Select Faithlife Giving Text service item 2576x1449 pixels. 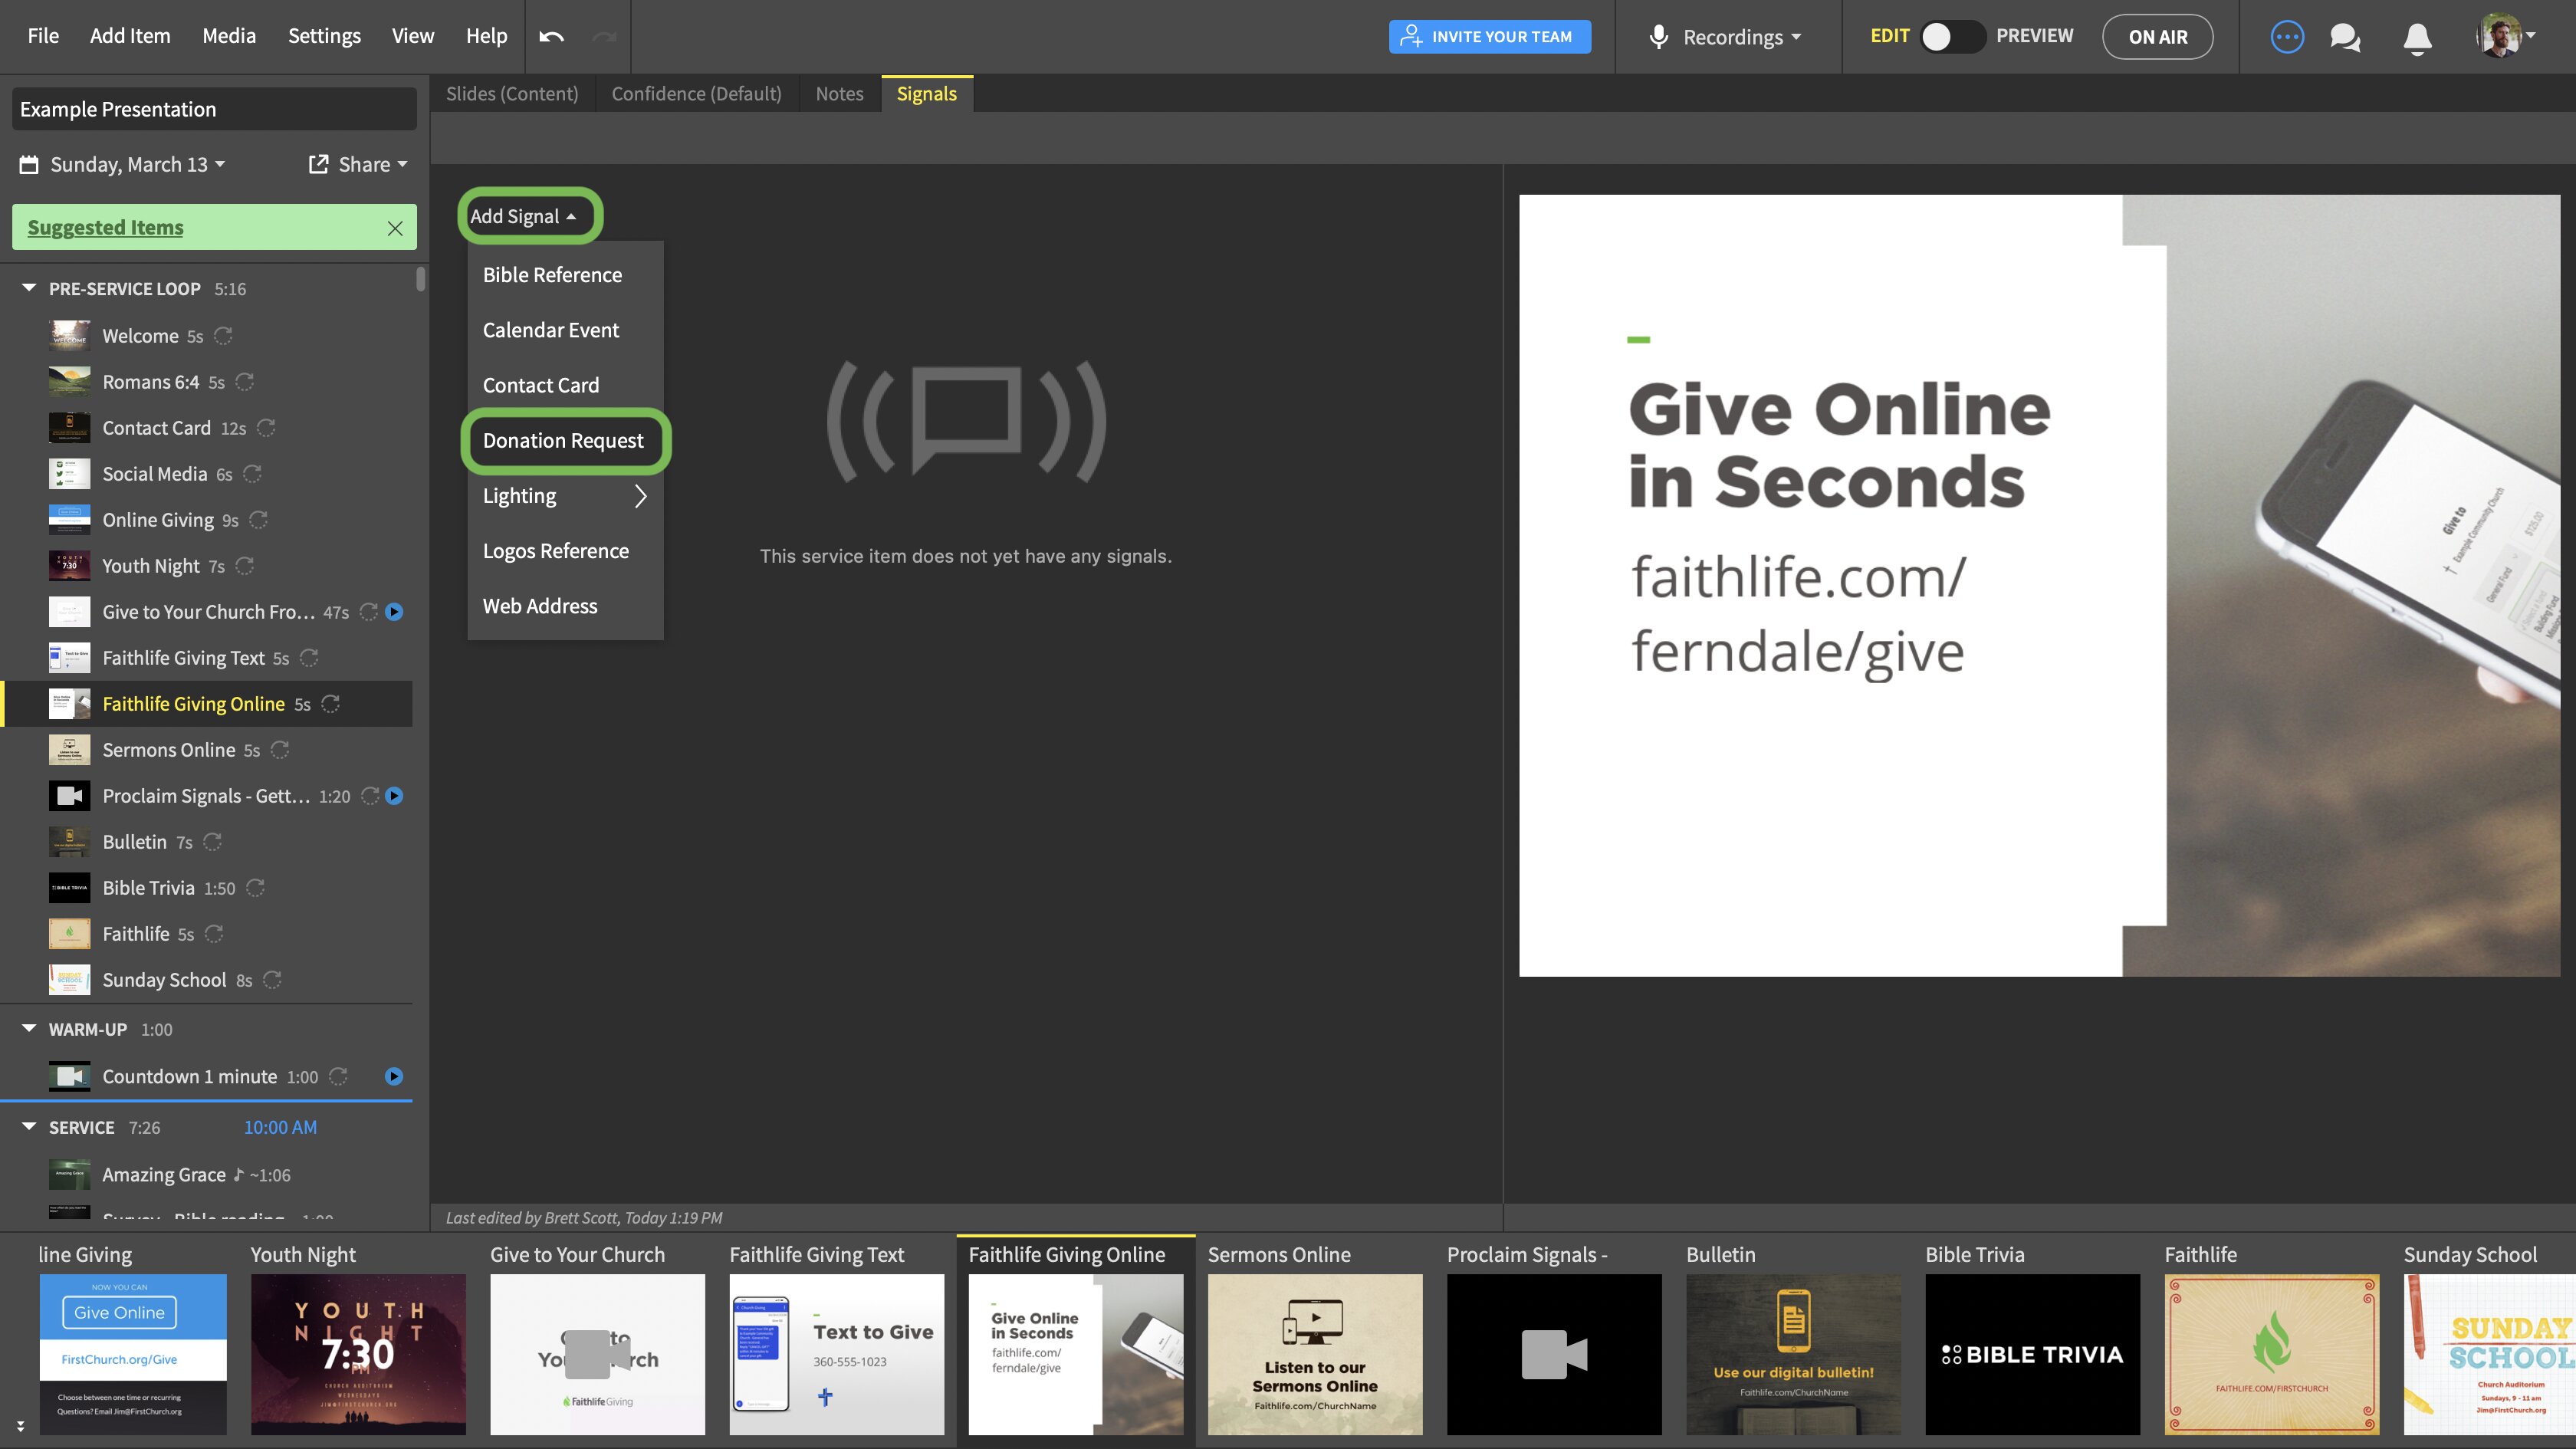click(x=208, y=658)
